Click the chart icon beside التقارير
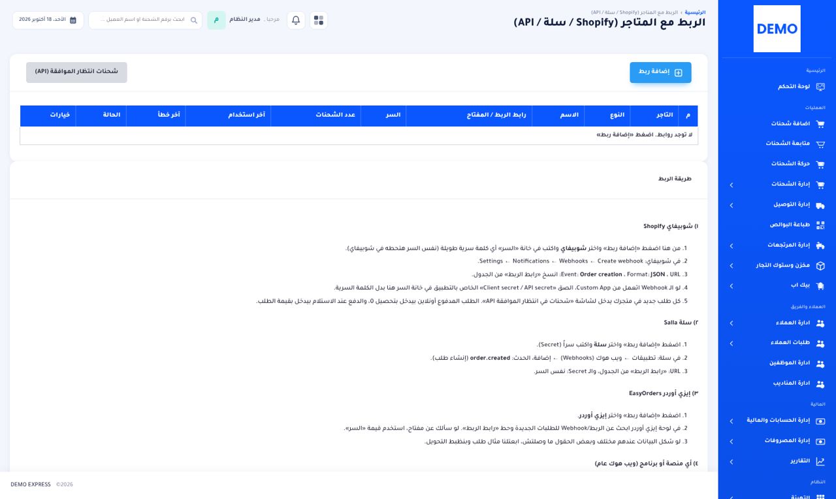The image size is (836, 499). pos(820,462)
